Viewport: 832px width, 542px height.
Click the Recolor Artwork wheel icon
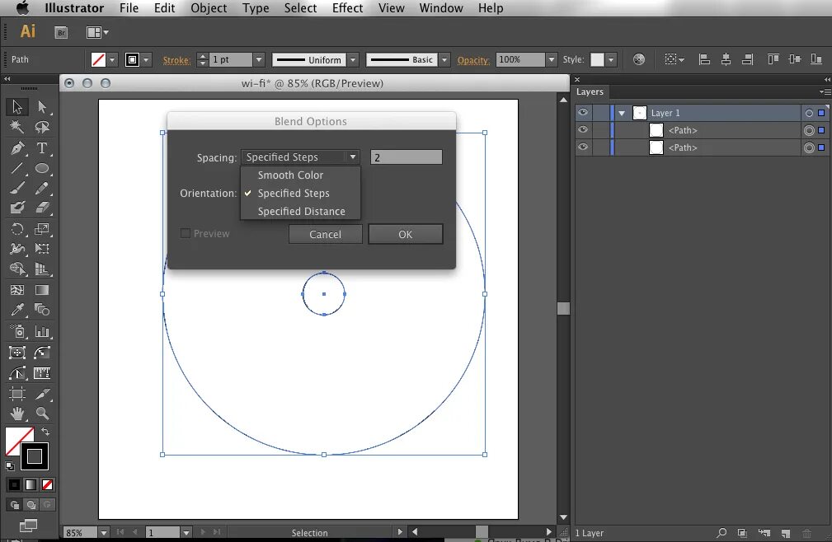(x=639, y=59)
